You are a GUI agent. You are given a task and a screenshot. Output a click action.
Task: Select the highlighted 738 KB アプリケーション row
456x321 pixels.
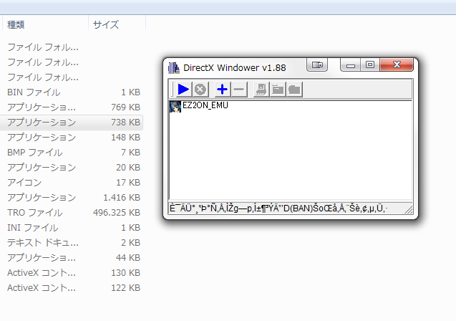click(72, 123)
